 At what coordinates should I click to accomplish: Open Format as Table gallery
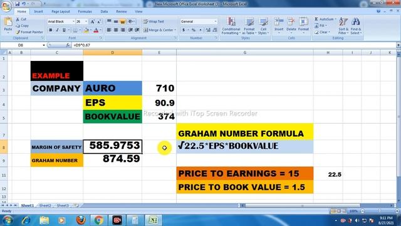click(x=249, y=26)
